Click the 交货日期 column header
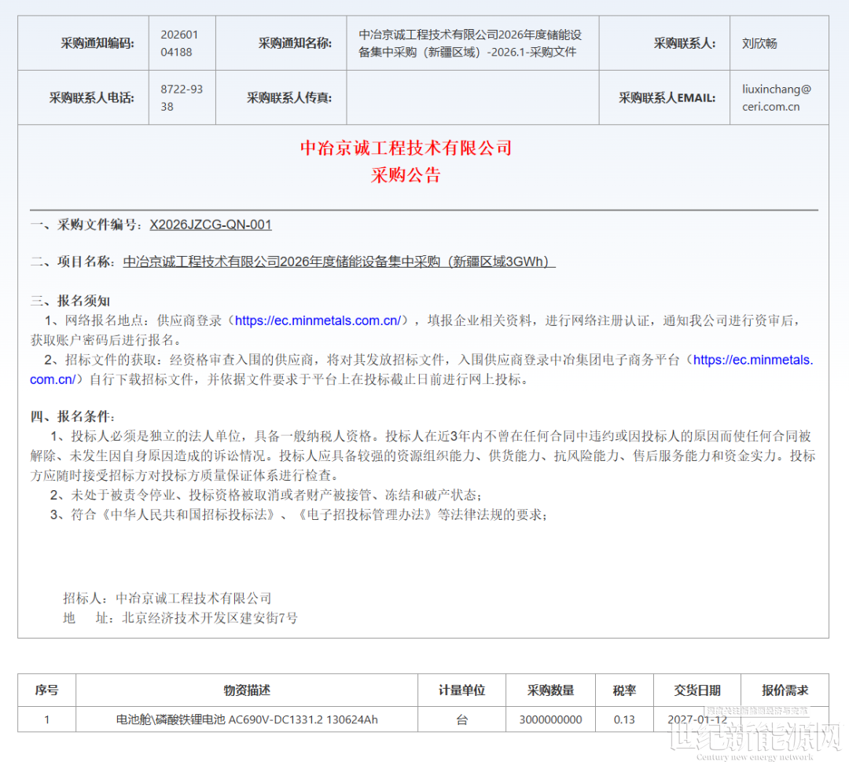 tap(696, 690)
